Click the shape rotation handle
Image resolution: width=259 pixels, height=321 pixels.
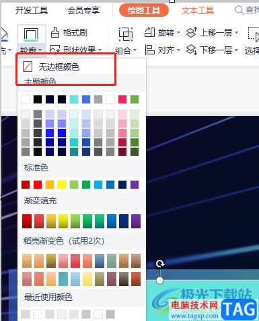pos(160,264)
